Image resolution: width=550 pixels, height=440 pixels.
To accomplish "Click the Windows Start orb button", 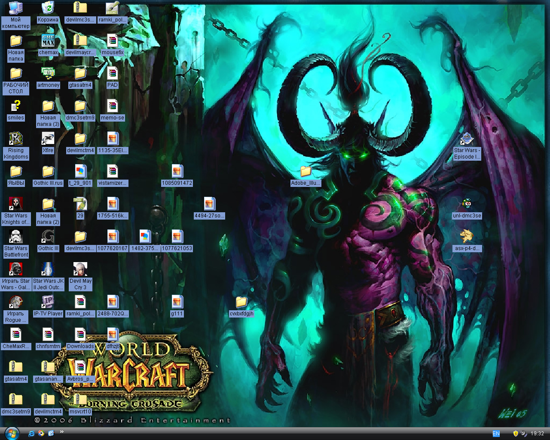I will pyautogui.click(x=11, y=433).
